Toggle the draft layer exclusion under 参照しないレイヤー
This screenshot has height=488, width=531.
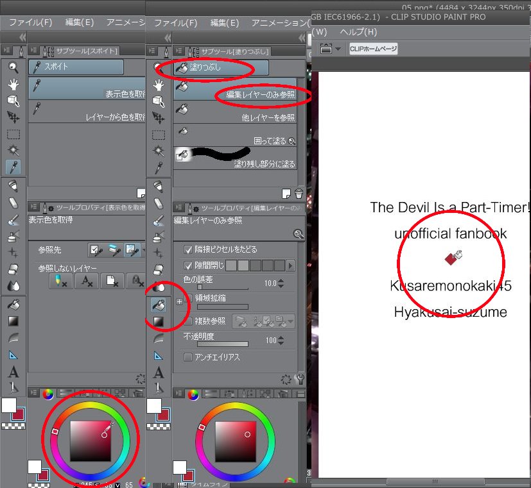pos(60,281)
